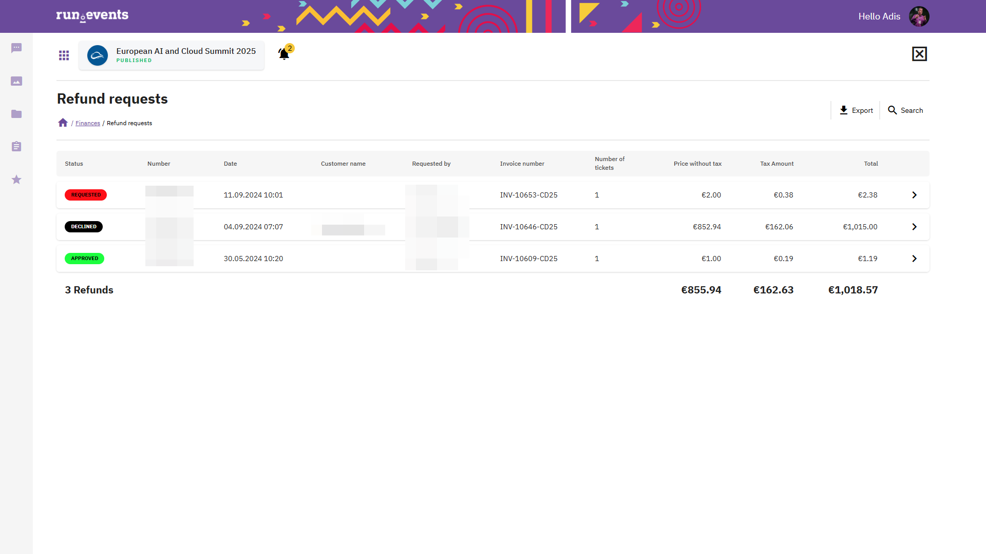Click the 3 Refunds summary label

(x=89, y=290)
